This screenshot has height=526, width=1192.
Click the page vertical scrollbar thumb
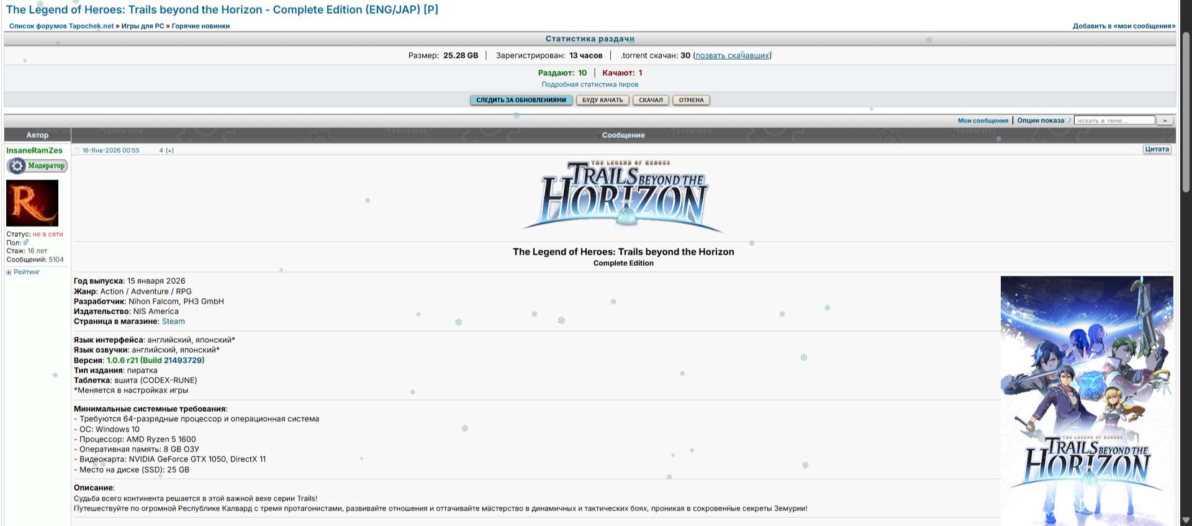point(1186,112)
